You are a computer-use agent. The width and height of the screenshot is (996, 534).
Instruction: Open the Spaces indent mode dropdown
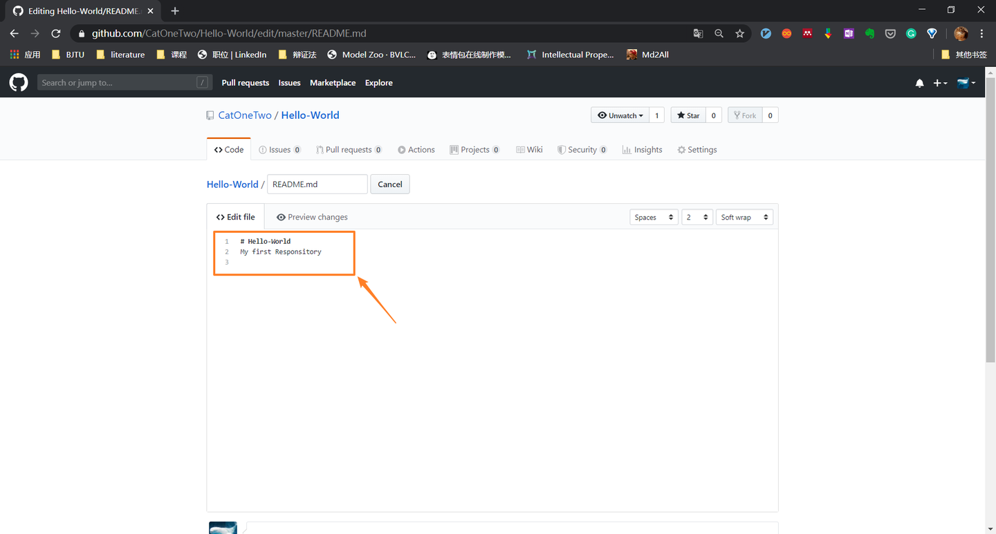point(653,216)
